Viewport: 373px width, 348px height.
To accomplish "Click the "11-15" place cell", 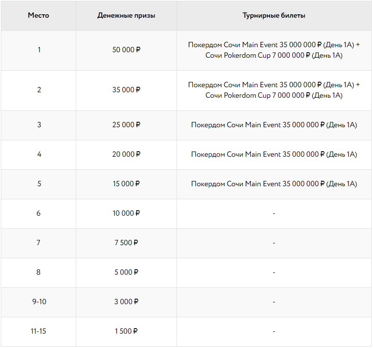I will tap(38, 331).
